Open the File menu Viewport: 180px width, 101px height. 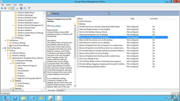coord(3,5)
